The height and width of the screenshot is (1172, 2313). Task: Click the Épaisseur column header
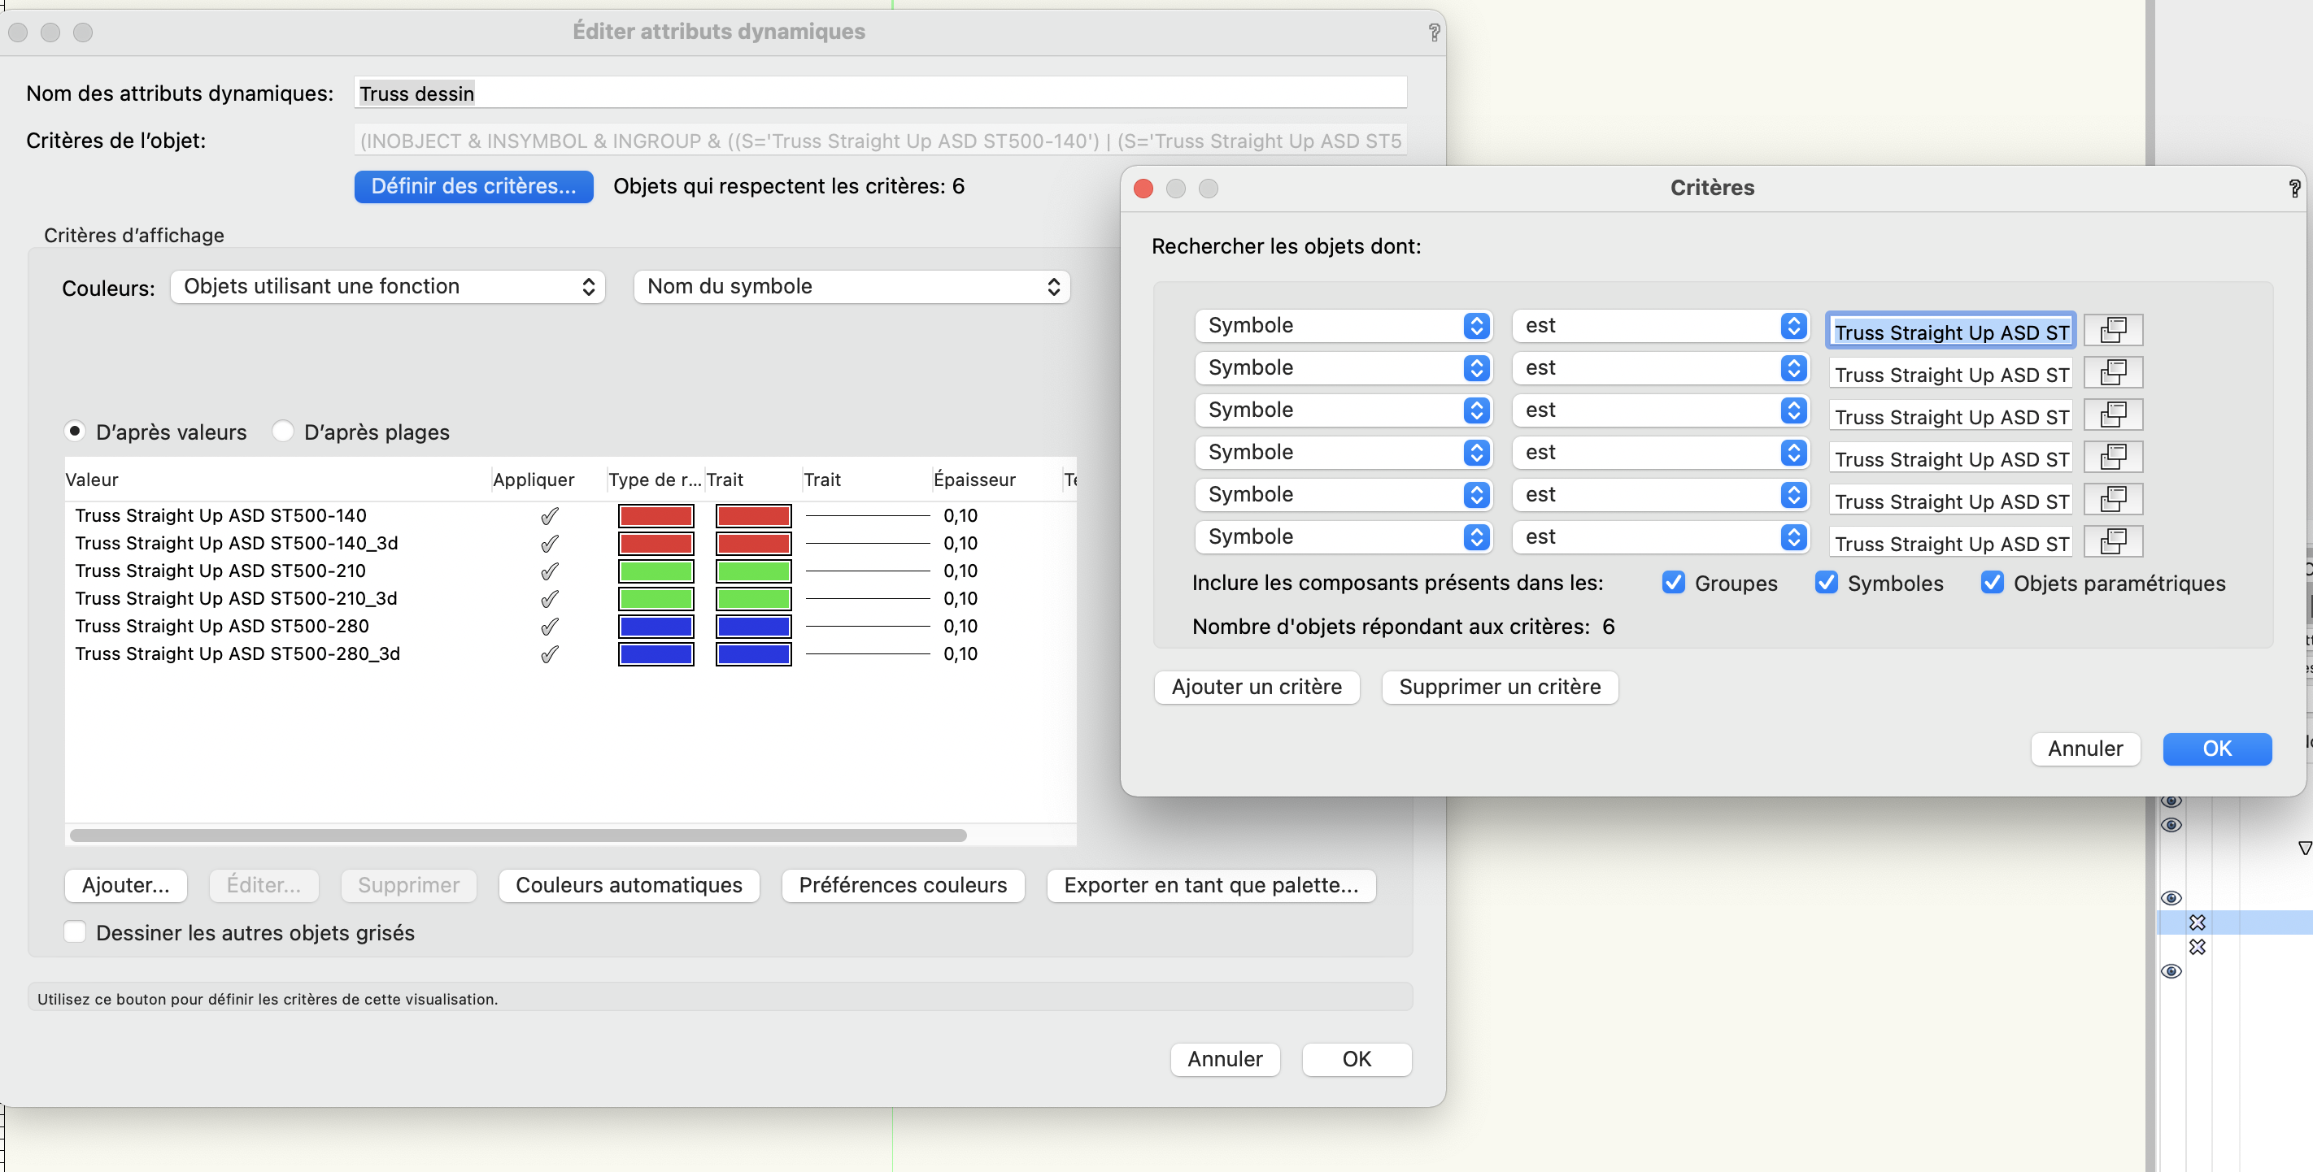tap(974, 480)
